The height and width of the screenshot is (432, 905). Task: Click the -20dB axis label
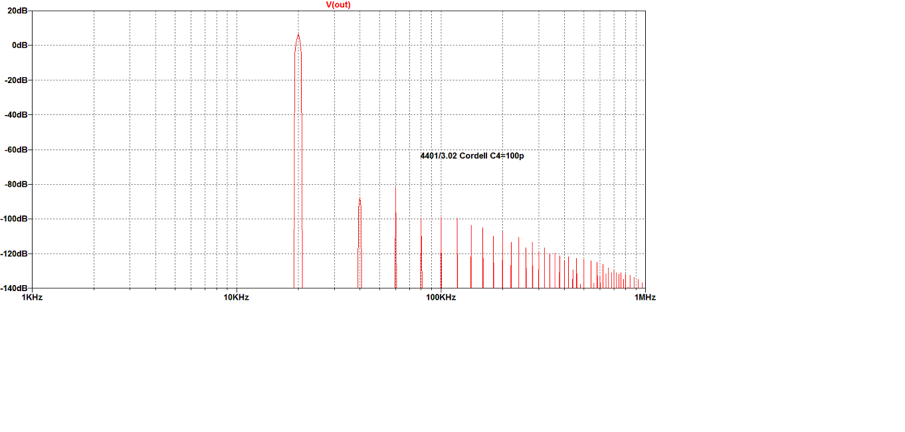point(16,80)
